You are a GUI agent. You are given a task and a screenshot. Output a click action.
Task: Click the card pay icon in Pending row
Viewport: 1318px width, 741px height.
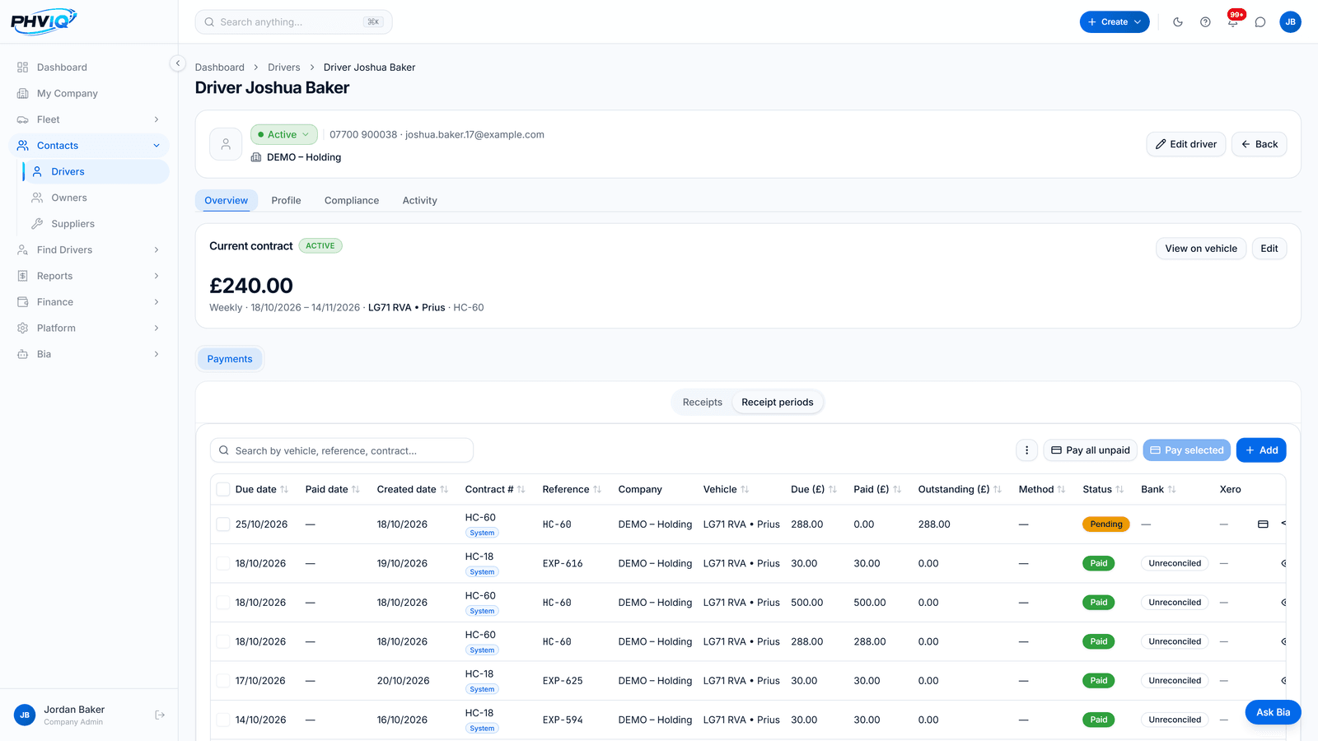pyautogui.click(x=1263, y=524)
